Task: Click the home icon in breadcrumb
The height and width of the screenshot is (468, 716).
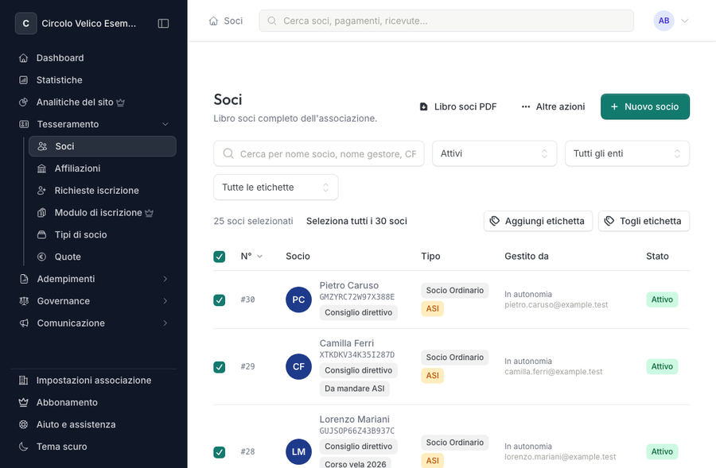Action: click(x=213, y=21)
